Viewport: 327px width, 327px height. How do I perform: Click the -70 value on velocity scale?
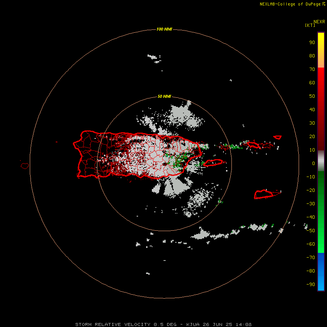pos(311,258)
